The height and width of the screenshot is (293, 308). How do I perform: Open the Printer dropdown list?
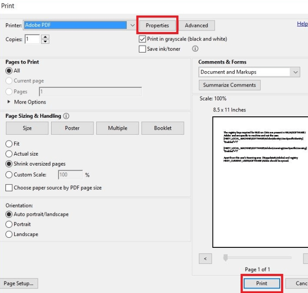132,25
